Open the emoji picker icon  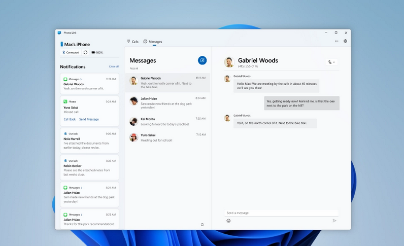point(228,221)
